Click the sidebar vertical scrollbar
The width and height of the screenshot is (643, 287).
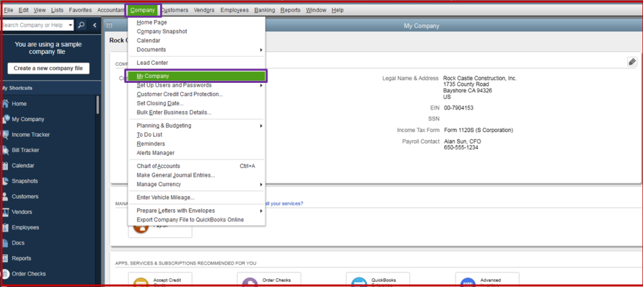coord(97,104)
